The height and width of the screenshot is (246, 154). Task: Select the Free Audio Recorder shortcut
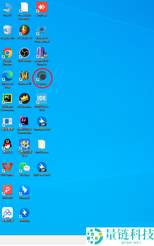(x=25, y=11)
